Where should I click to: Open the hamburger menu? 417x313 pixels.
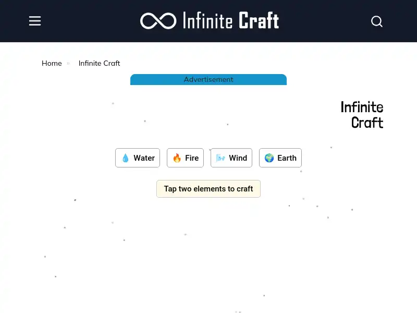(35, 21)
